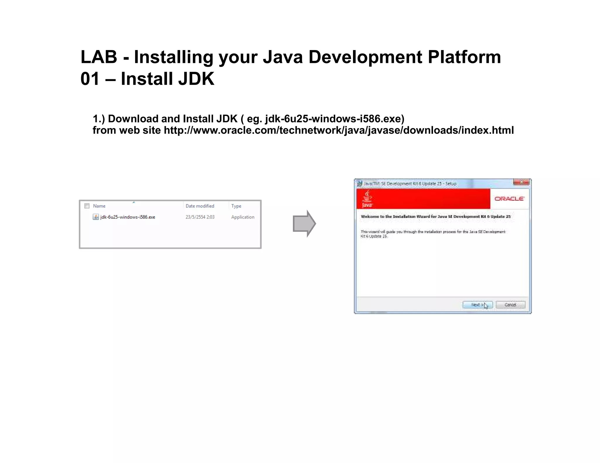Close the Java SE Development Kit setup window
The width and height of the screenshot is (600, 463).
click(x=521, y=182)
